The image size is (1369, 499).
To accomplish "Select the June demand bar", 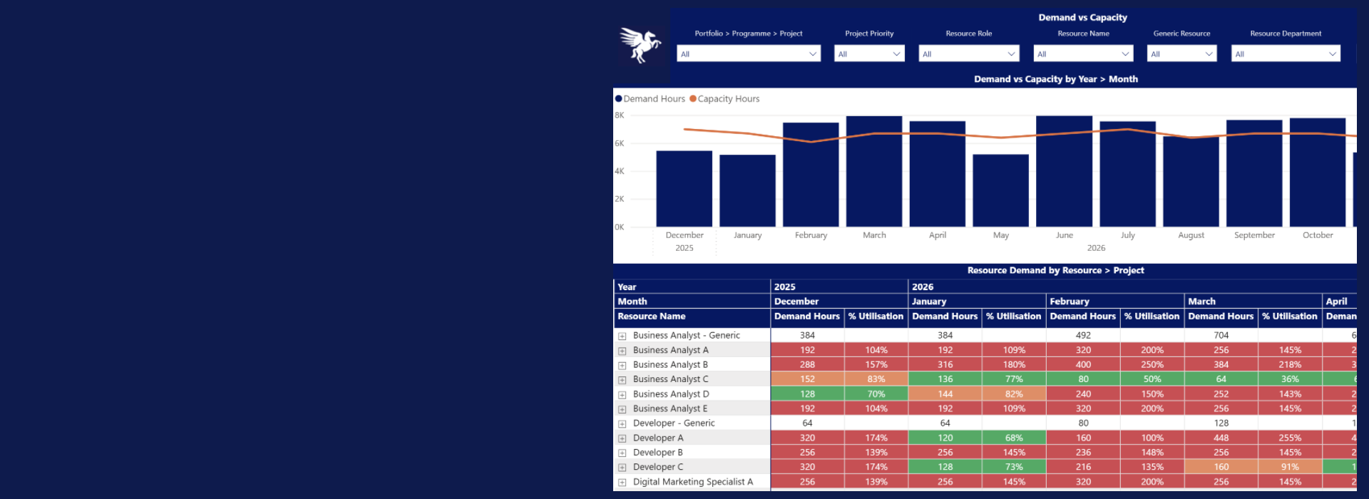I will pos(1064,172).
